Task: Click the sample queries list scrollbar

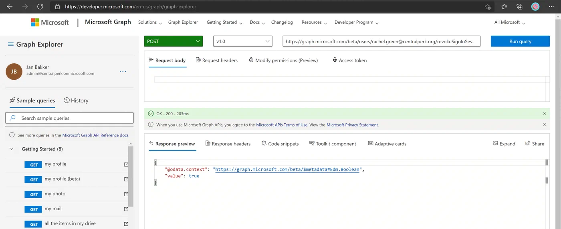Action: (x=131, y=177)
